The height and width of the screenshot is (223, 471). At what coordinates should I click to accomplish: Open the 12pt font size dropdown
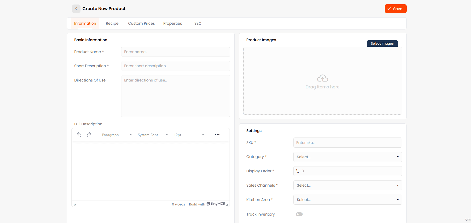click(189, 135)
